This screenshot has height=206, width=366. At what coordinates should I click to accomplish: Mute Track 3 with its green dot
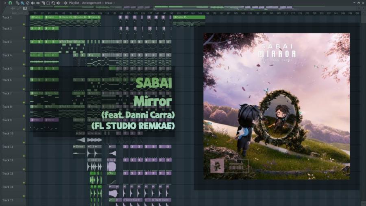[x=24, y=51]
